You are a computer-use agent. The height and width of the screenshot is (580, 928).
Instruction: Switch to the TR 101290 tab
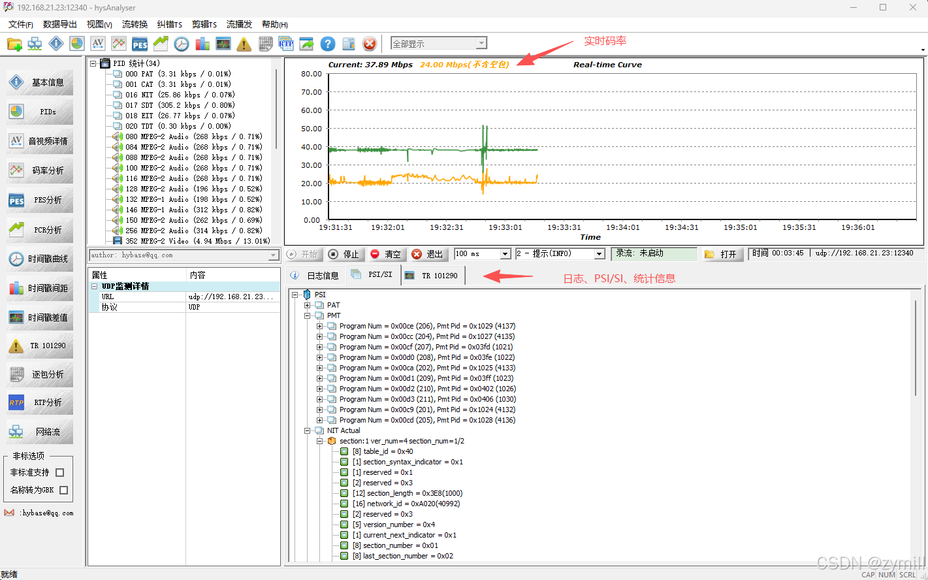432,276
